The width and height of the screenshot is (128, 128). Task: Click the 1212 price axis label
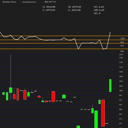pyautogui.click(x=121, y=55)
